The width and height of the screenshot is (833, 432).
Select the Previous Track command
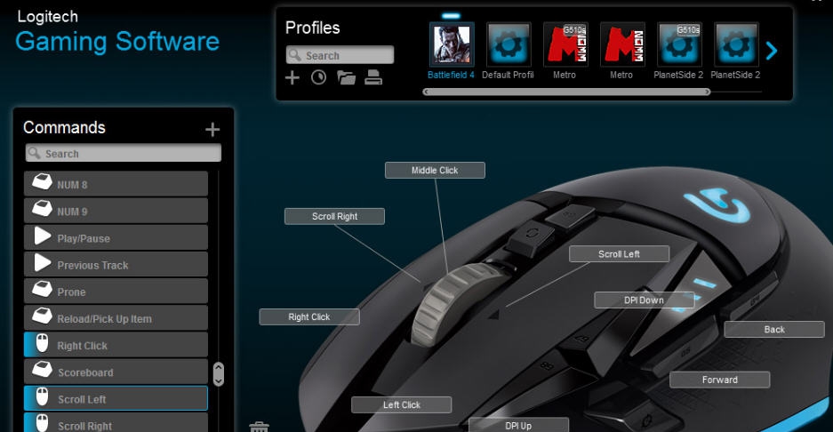pos(116,264)
